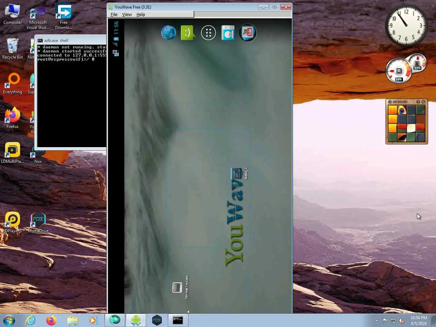Click the analog clock gadget

[406, 26]
